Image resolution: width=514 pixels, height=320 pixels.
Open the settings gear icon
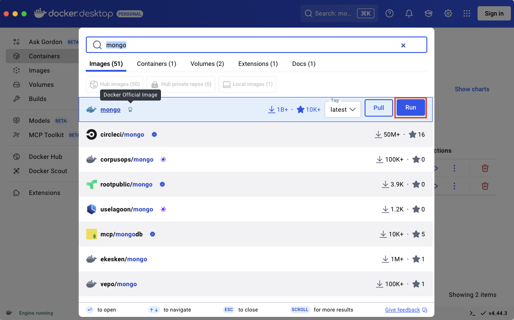click(x=448, y=13)
